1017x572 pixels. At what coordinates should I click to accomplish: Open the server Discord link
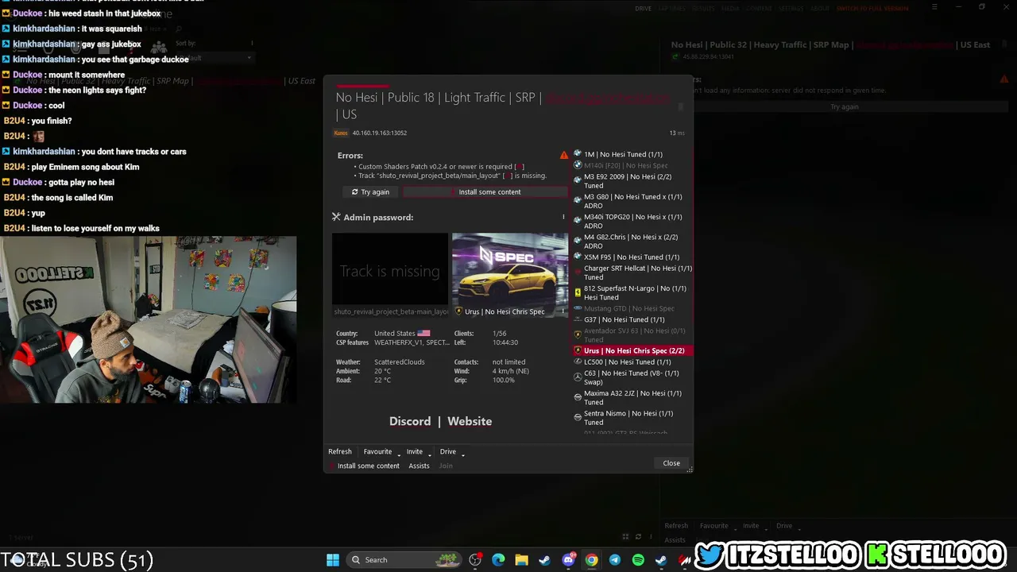(x=410, y=421)
